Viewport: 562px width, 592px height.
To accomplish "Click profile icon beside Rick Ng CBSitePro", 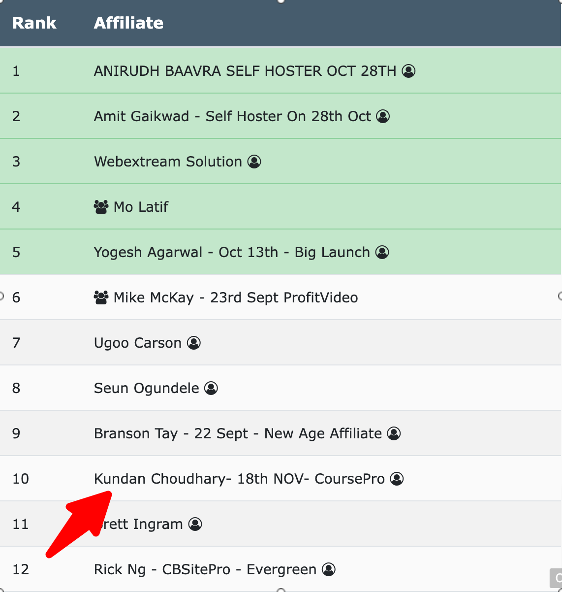I will [329, 569].
